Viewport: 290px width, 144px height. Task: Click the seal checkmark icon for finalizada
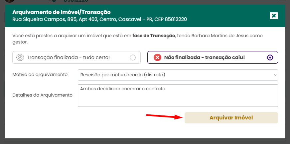coord(20,57)
